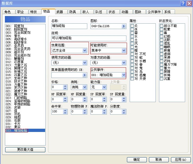Open the 公共事件 dropdown showing 001: 增加经验
This screenshot has width=193, height=164.
pyautogui.click(x=108, y=75)
